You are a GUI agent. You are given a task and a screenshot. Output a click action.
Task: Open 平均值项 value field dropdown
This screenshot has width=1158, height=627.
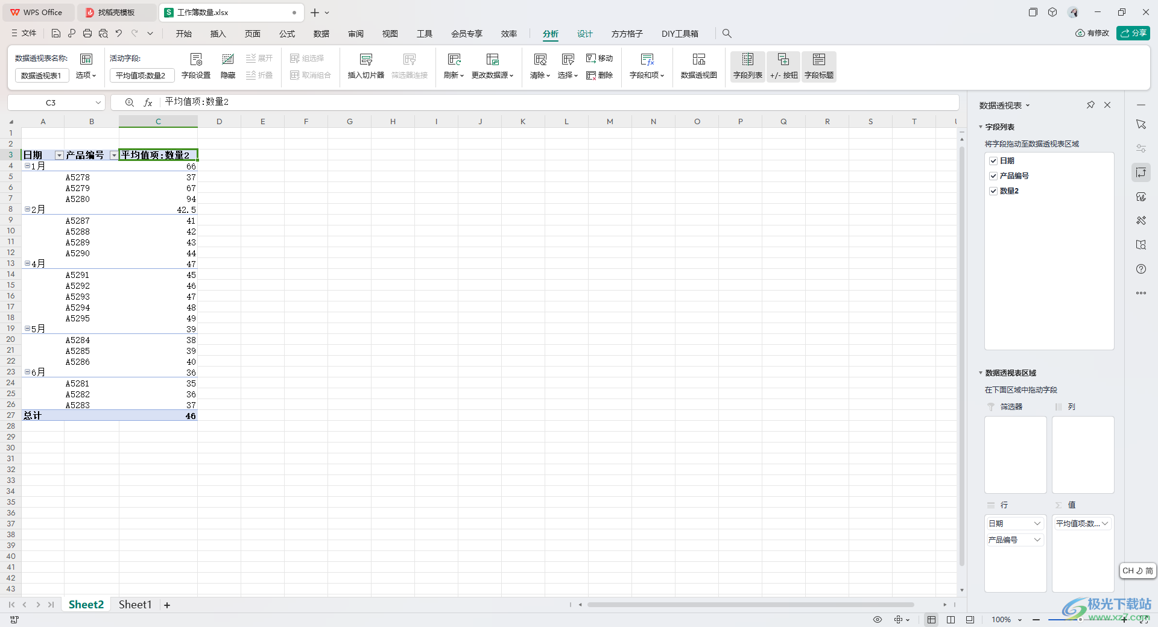[x=1105, y=524]
